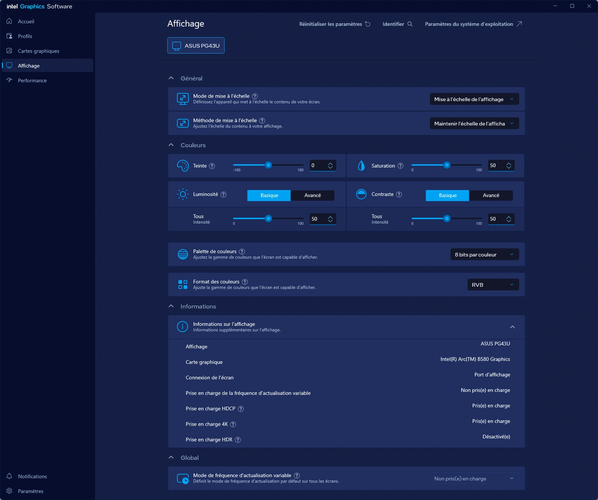Show help for Mode de fréquence d'actualisation variable
Screen dimensions: 598x500
297,476
